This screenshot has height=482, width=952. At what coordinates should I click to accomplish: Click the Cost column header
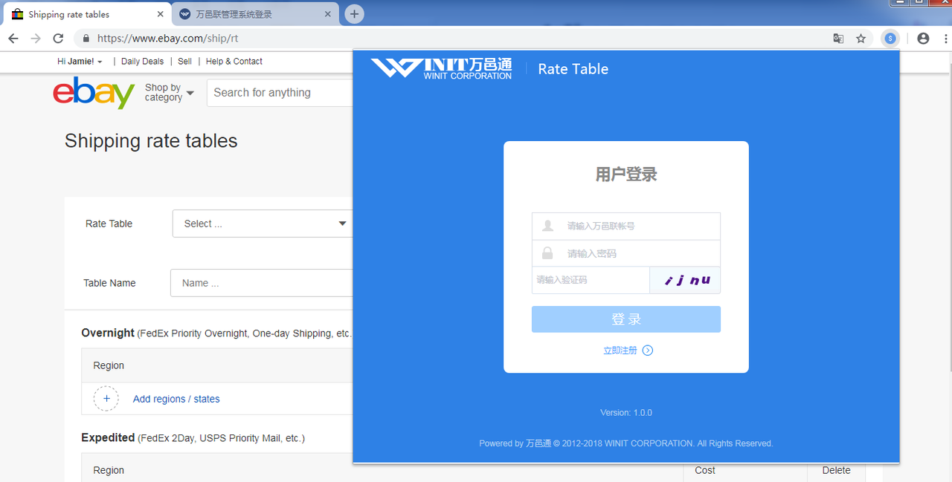click(x=705, y=470)
